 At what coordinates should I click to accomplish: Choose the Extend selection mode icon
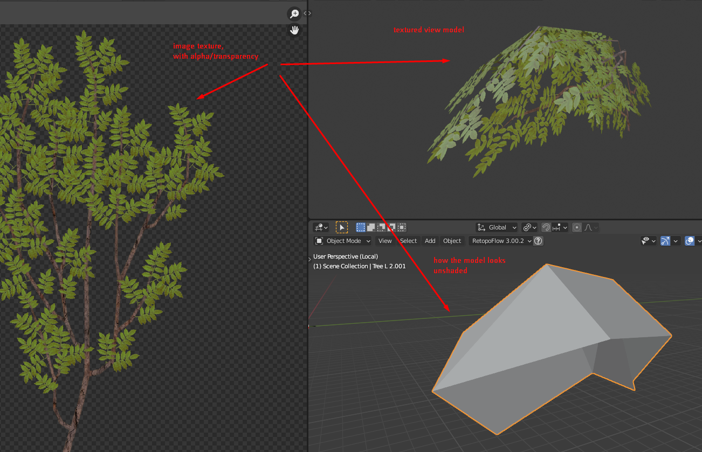click(x=371, y=227)
